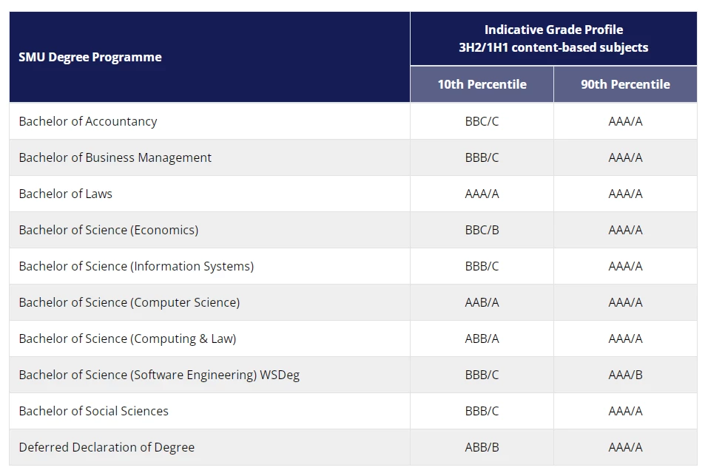Select the Bachelor of Accountancy row
The height and width of the screenshot is (473, 708).
pos(353,121)
